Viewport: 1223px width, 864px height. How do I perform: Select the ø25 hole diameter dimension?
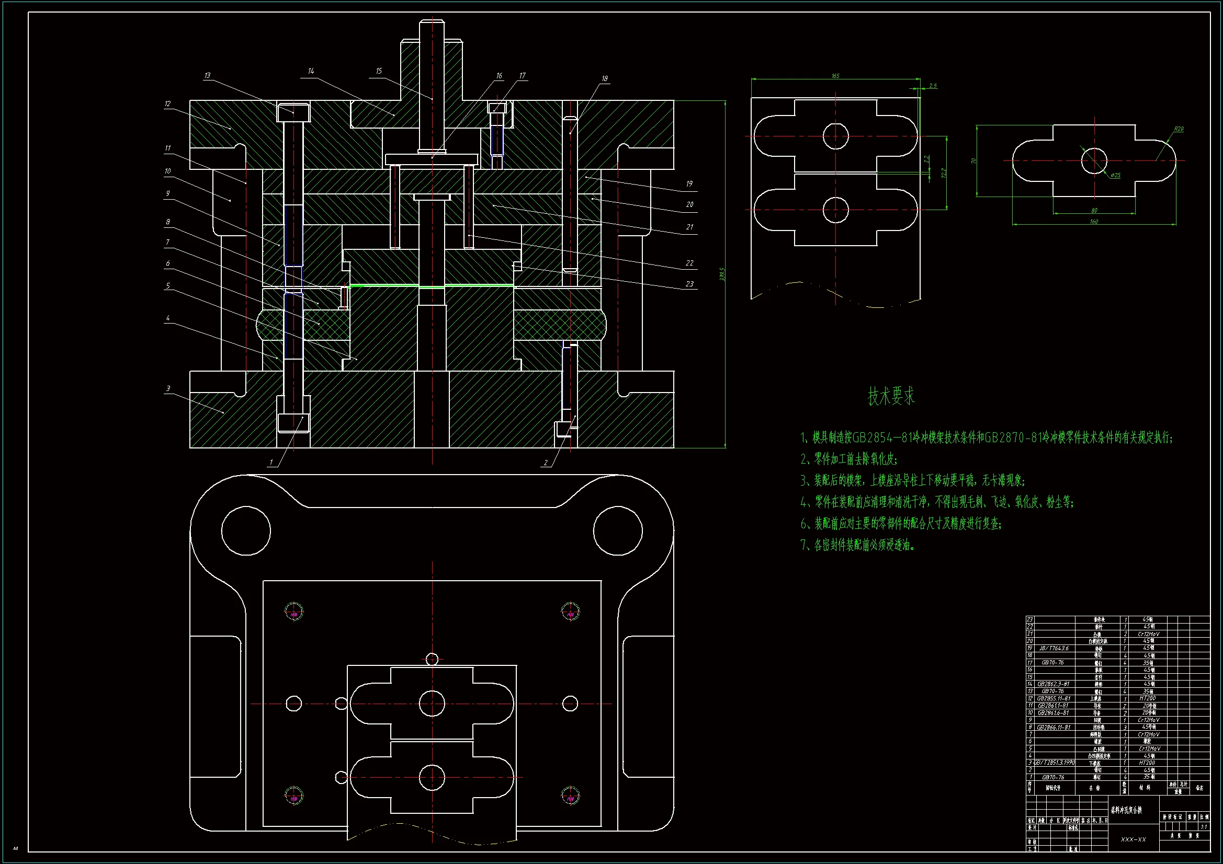click(1115, 175)
